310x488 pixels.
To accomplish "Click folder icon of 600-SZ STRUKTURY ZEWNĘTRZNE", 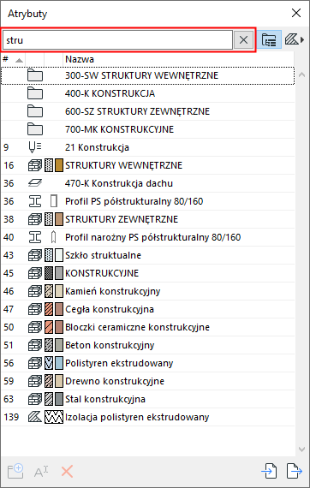I will pos(35,111).
